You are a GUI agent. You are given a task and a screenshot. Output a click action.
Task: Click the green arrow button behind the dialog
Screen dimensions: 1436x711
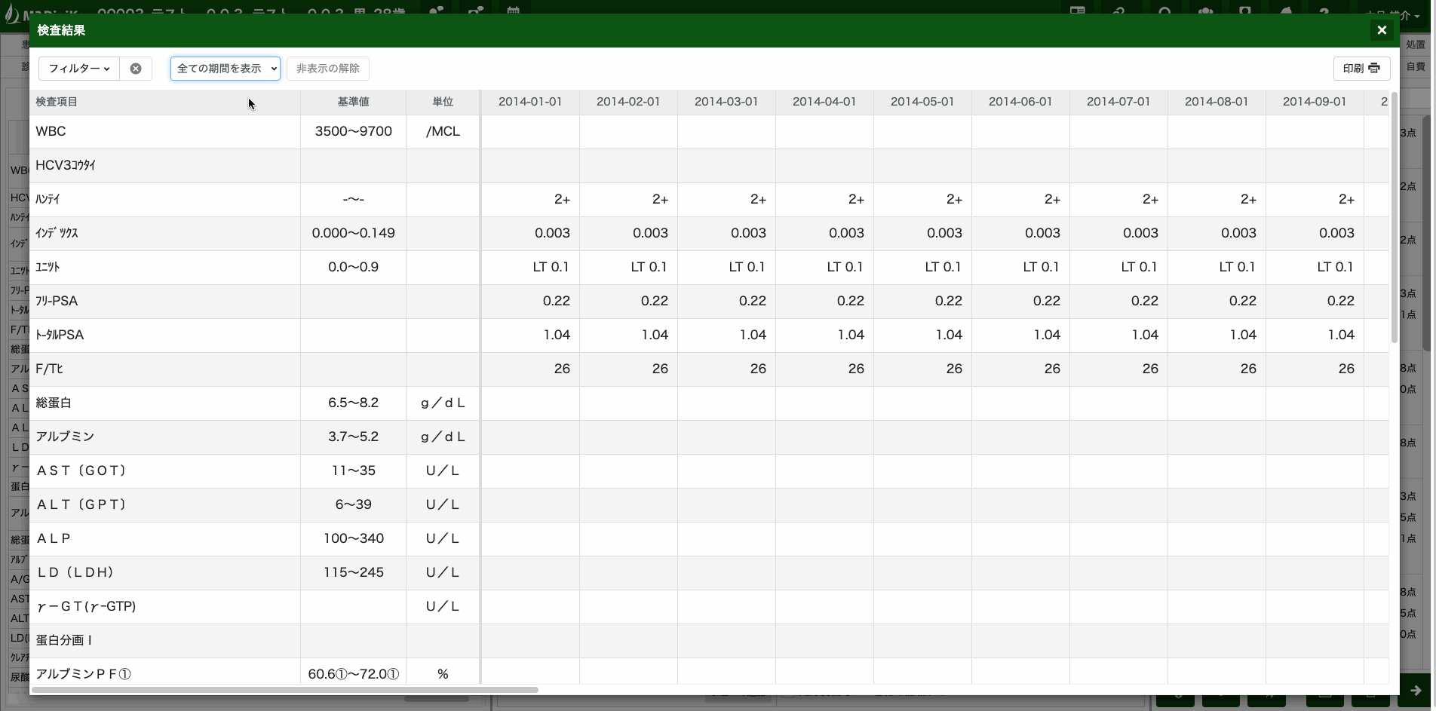(x=1416, y=691)
